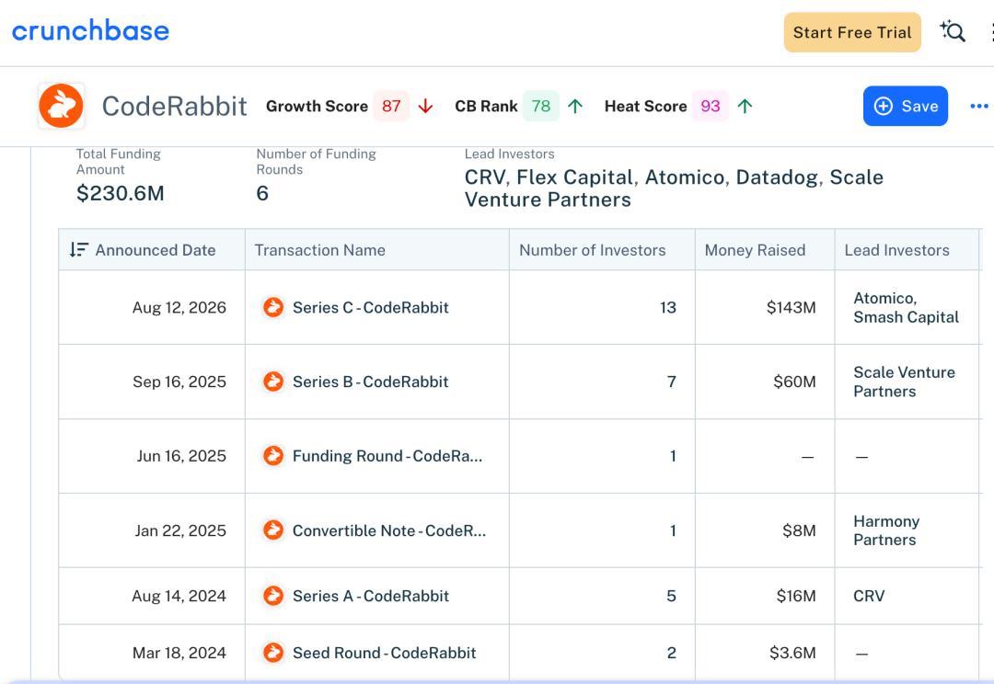The image size is (994, 684).
Task: Click the Money Raised column header
Action: 755,249
